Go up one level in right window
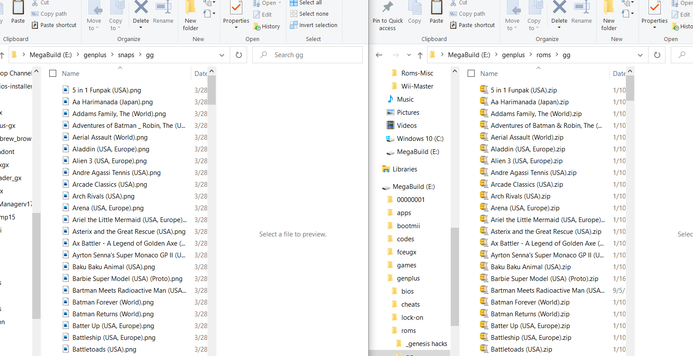The height and width of the screenshot is (356, 693). tap(420, 55)
